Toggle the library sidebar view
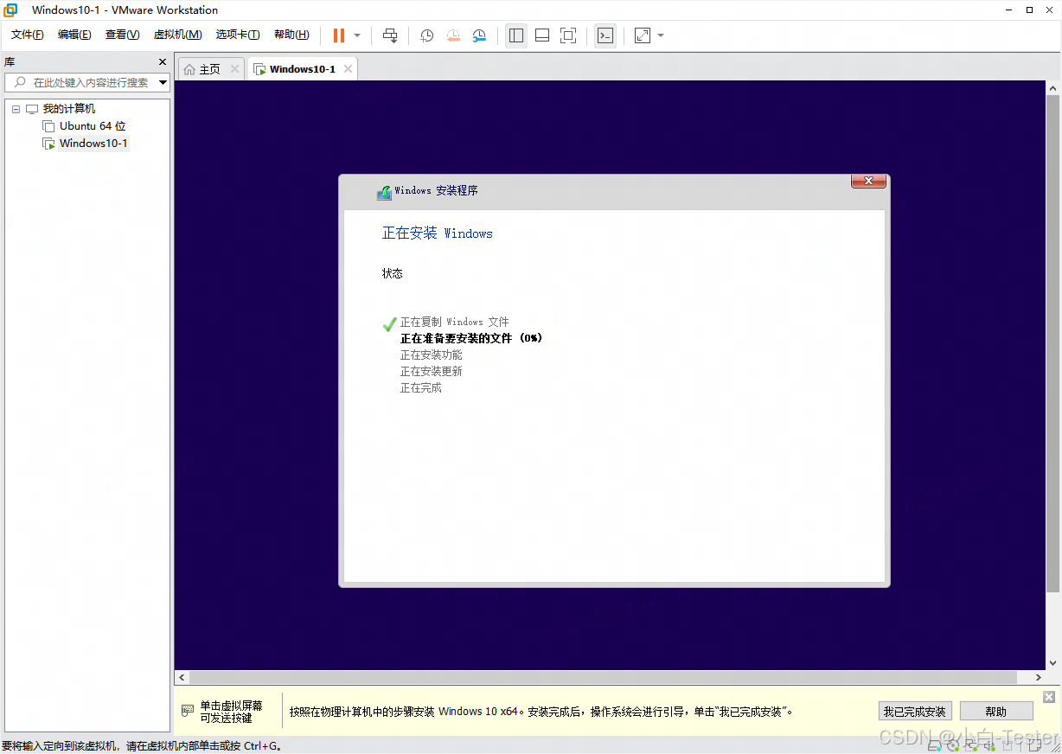 516,35
